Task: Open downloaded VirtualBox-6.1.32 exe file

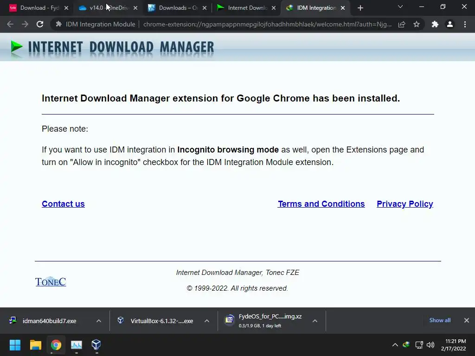Action: click(161, 321)
